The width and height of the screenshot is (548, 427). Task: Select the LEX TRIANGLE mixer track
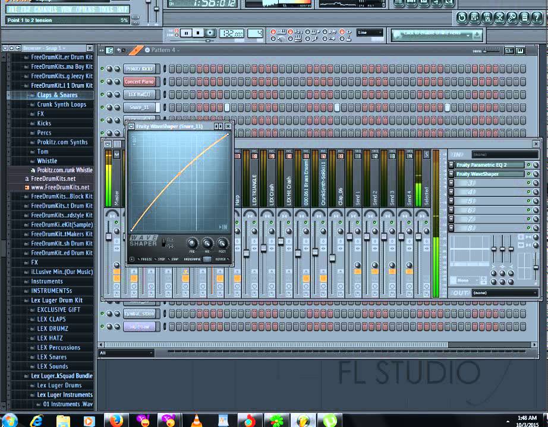254,190
